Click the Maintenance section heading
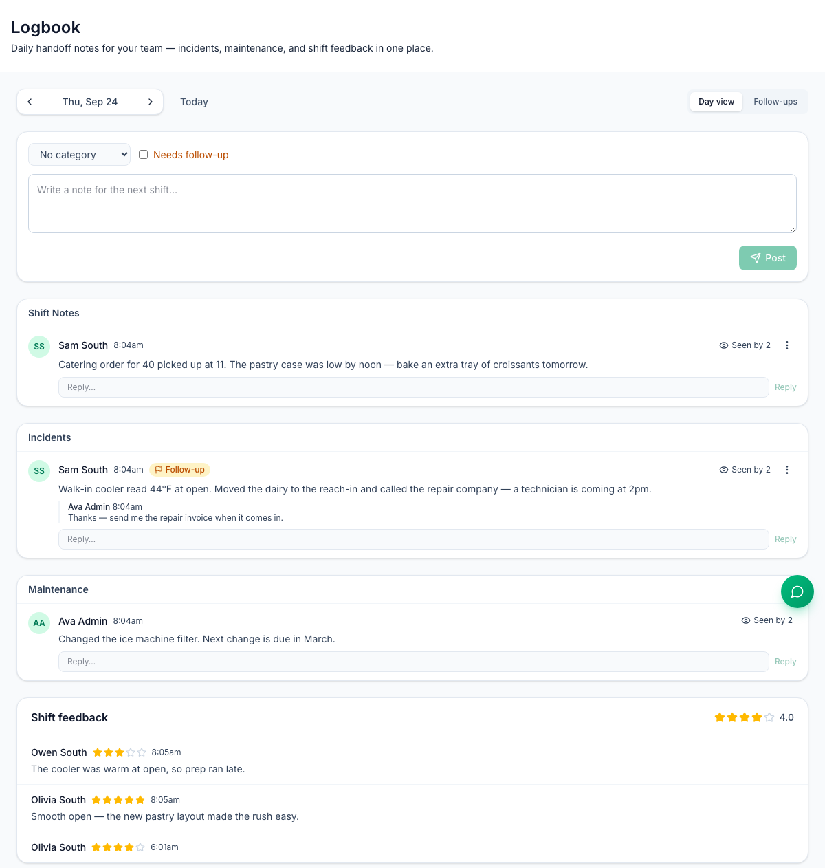 coord(58,589)
